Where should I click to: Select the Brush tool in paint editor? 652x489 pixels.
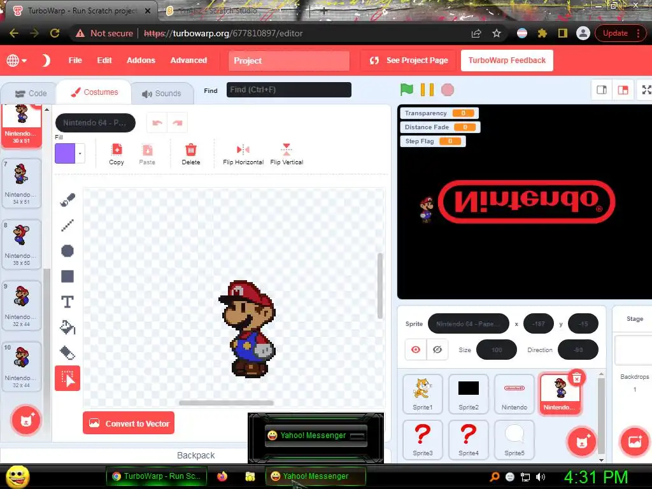[x=67, y=200]
